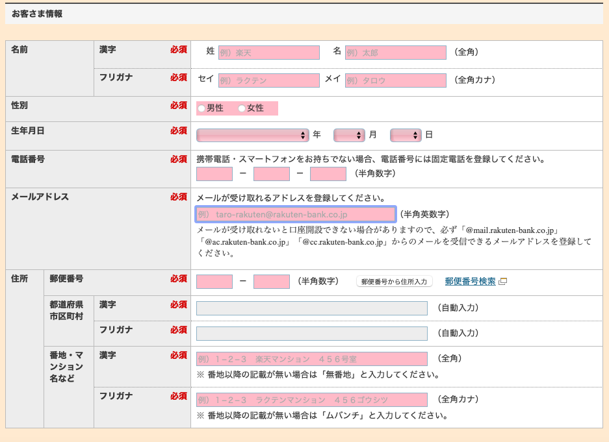Click the last phone number box

pyautogui.click(x=328, y=174)
